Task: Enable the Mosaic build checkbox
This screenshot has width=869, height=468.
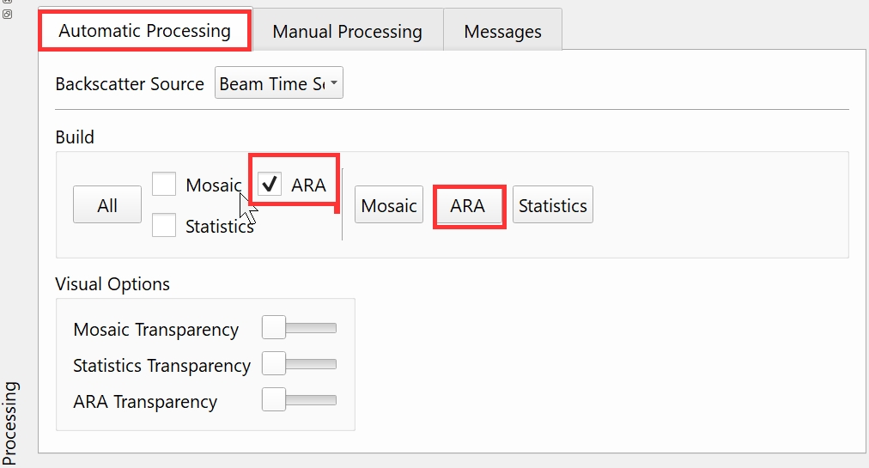Action: pyautogui.click(x=164, y=185)
